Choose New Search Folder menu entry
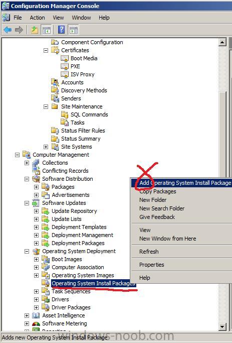Viewport: 232px width, 343px height. tap(162, 208)
